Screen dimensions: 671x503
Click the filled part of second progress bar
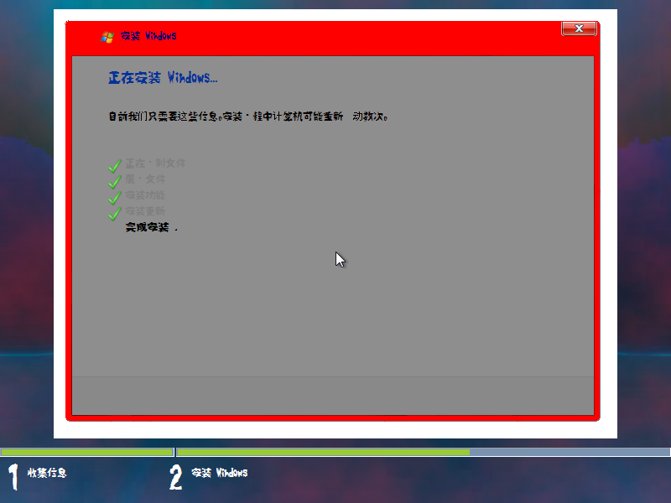pyautogui.click(x=322, y=452)
